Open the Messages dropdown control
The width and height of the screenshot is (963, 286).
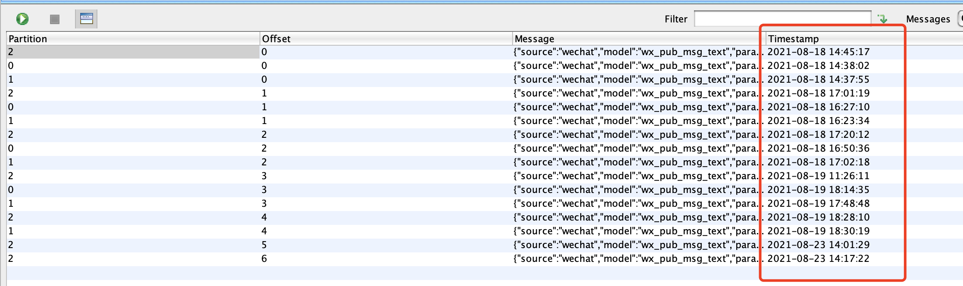pos(960,19)
